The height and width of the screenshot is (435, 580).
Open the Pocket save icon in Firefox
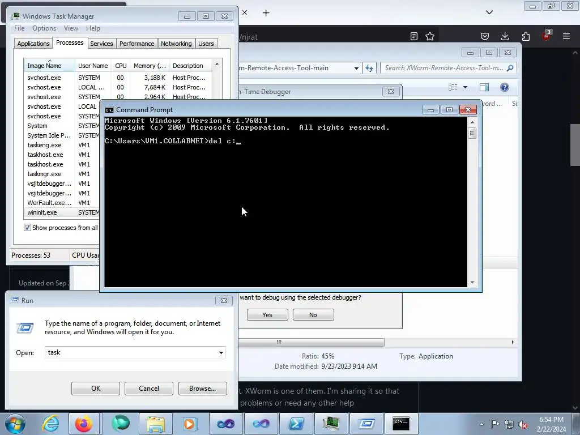point(485,36)
